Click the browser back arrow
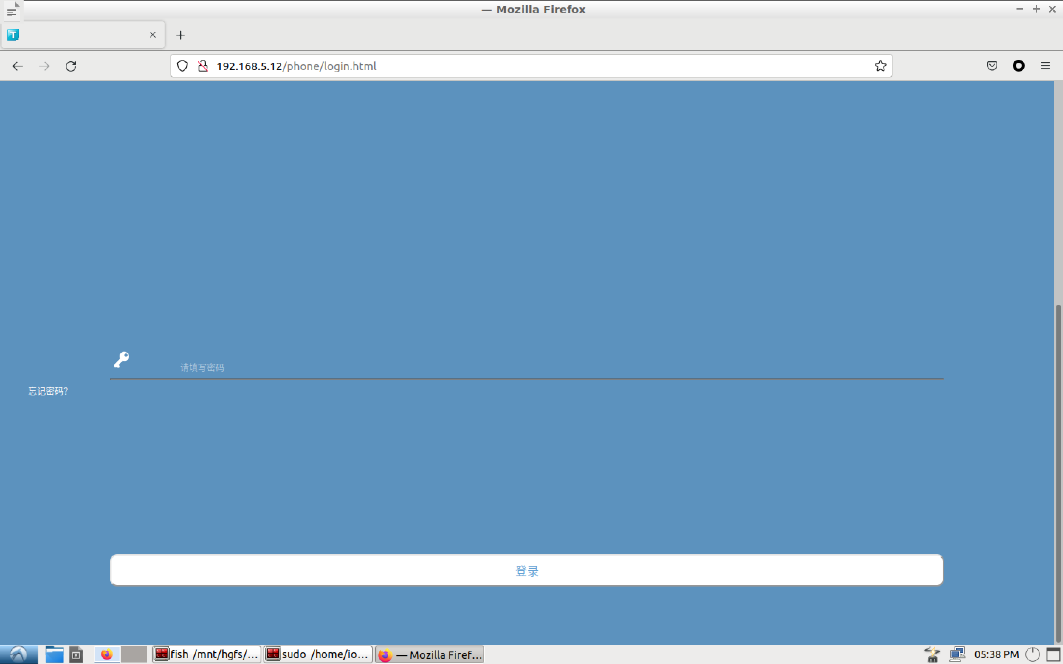1063x664 pixels. [x=18, y=66]
